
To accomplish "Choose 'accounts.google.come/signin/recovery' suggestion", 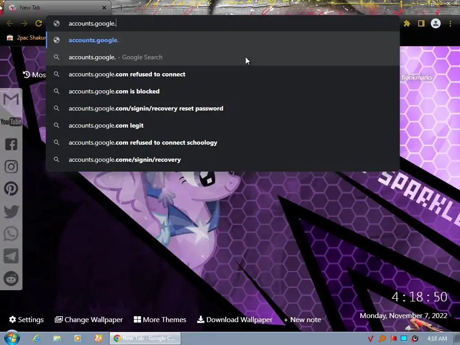I will [223, 159].
